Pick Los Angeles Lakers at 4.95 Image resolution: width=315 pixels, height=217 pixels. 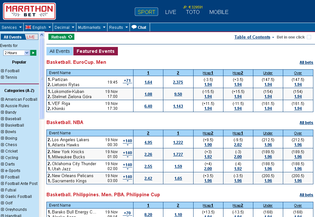[x=148, y=143]
